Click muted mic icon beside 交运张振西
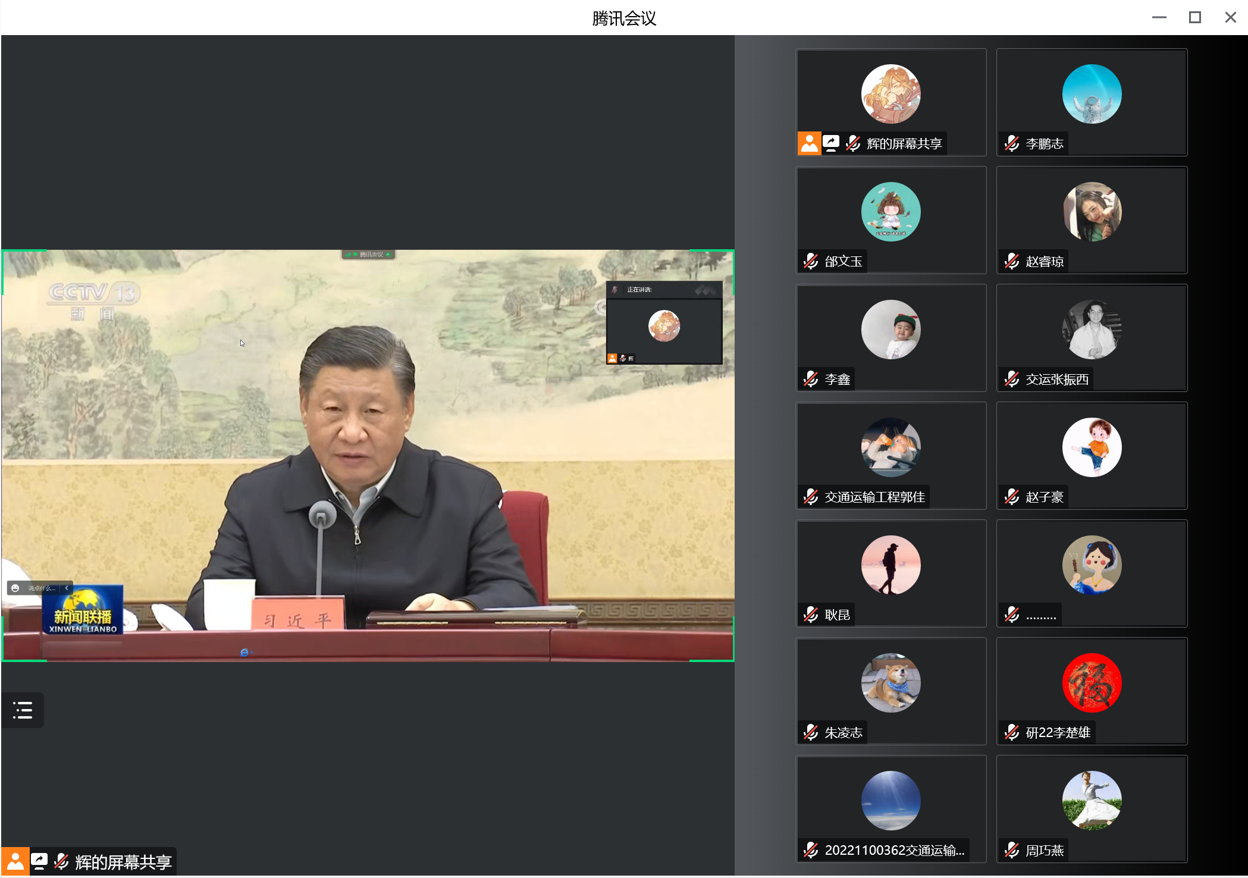1248x878 pixels. point(1011,379)
